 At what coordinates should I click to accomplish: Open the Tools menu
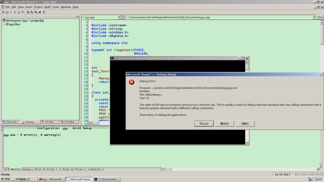pyautogui.click(x=55, y=7)
